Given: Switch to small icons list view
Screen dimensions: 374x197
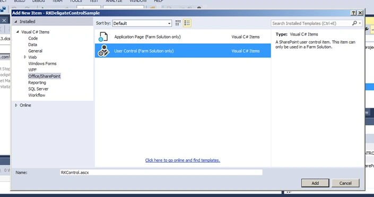Looking at the screenshot, I should 187,23.
